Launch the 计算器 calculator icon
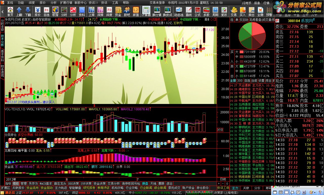324x195 pixels. [146, 12]
